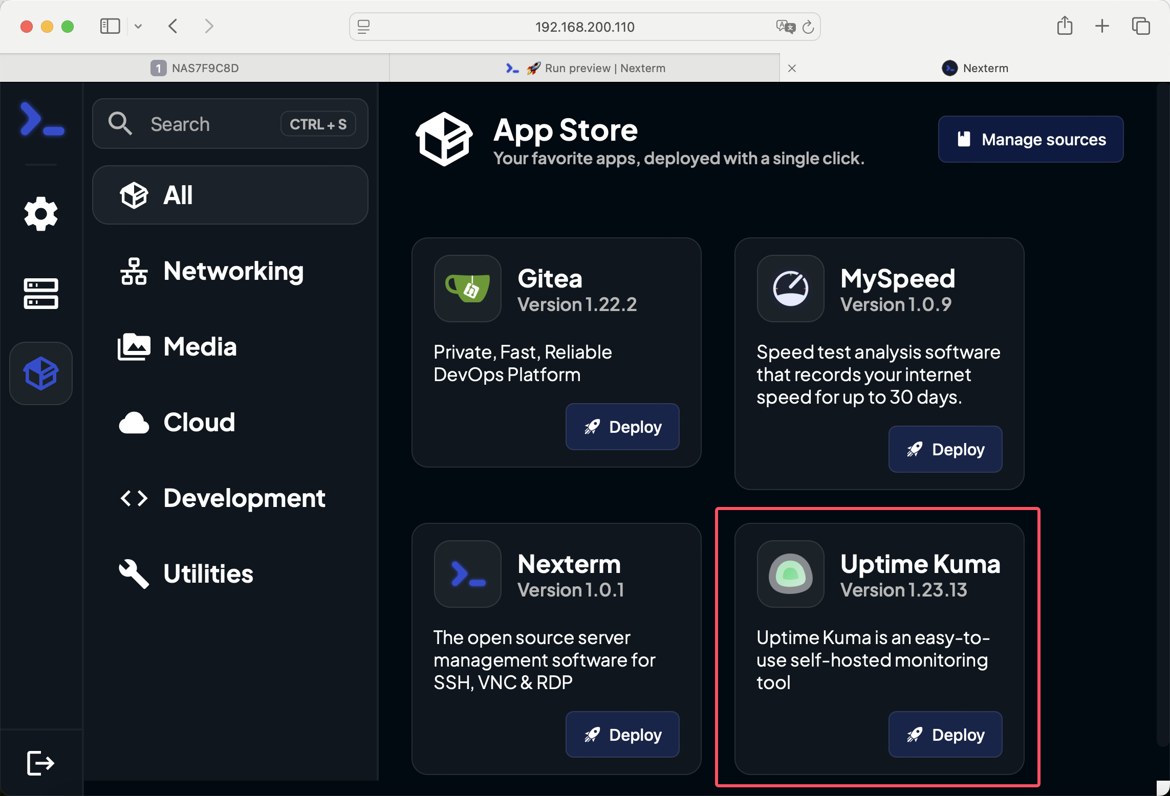The image size is (1170, 796).
Task: Expand the sidebar dropdown chevron in the Safari toolbar
Action: tap(138, 26)
